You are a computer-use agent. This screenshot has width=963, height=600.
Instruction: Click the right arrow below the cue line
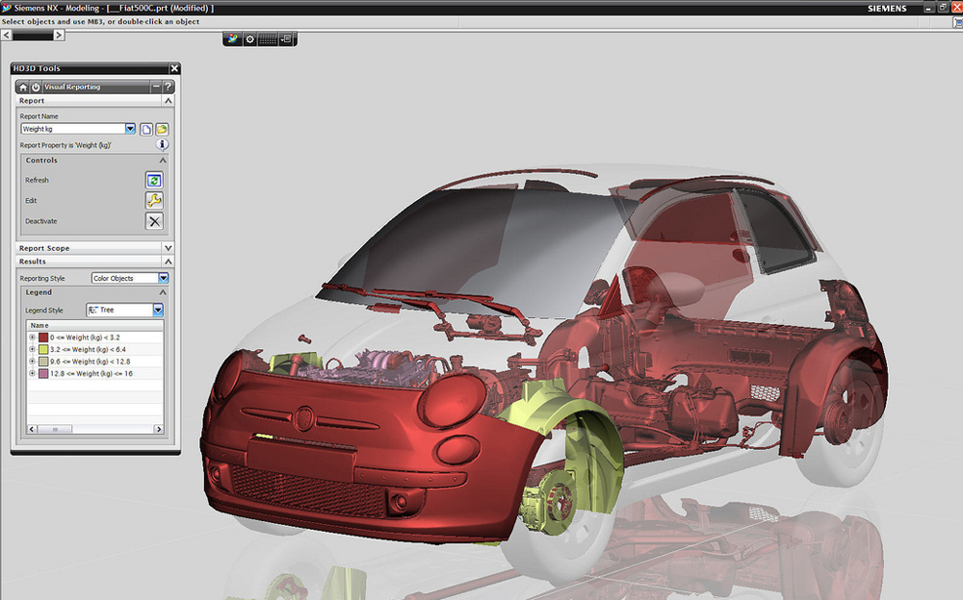59,35
